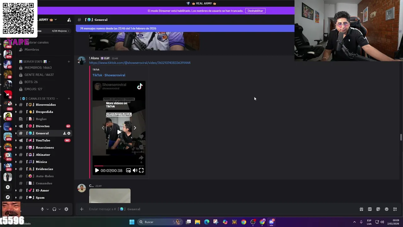Click the Buscar taskbar search box
This screenshot has width=403, height=227.
[161, 222]
